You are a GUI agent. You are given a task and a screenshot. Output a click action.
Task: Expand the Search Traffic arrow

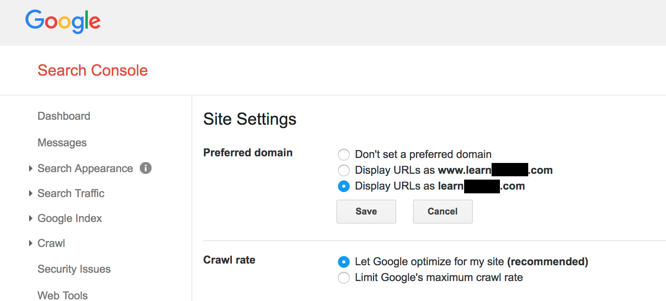pos(30,193)
